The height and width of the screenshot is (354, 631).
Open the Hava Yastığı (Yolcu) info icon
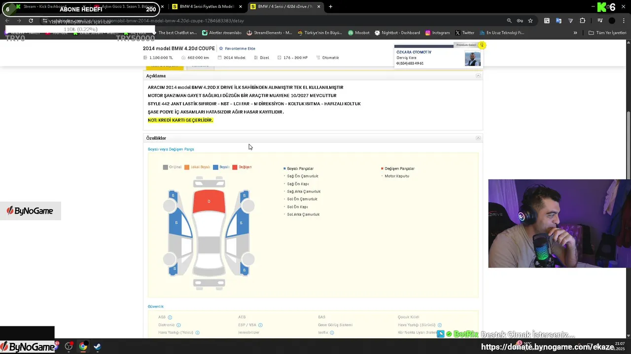[197, 333]
